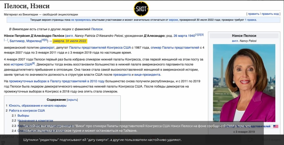Open the 'вице-президента' link
The image size is (284, 145).
pos(148,75)
